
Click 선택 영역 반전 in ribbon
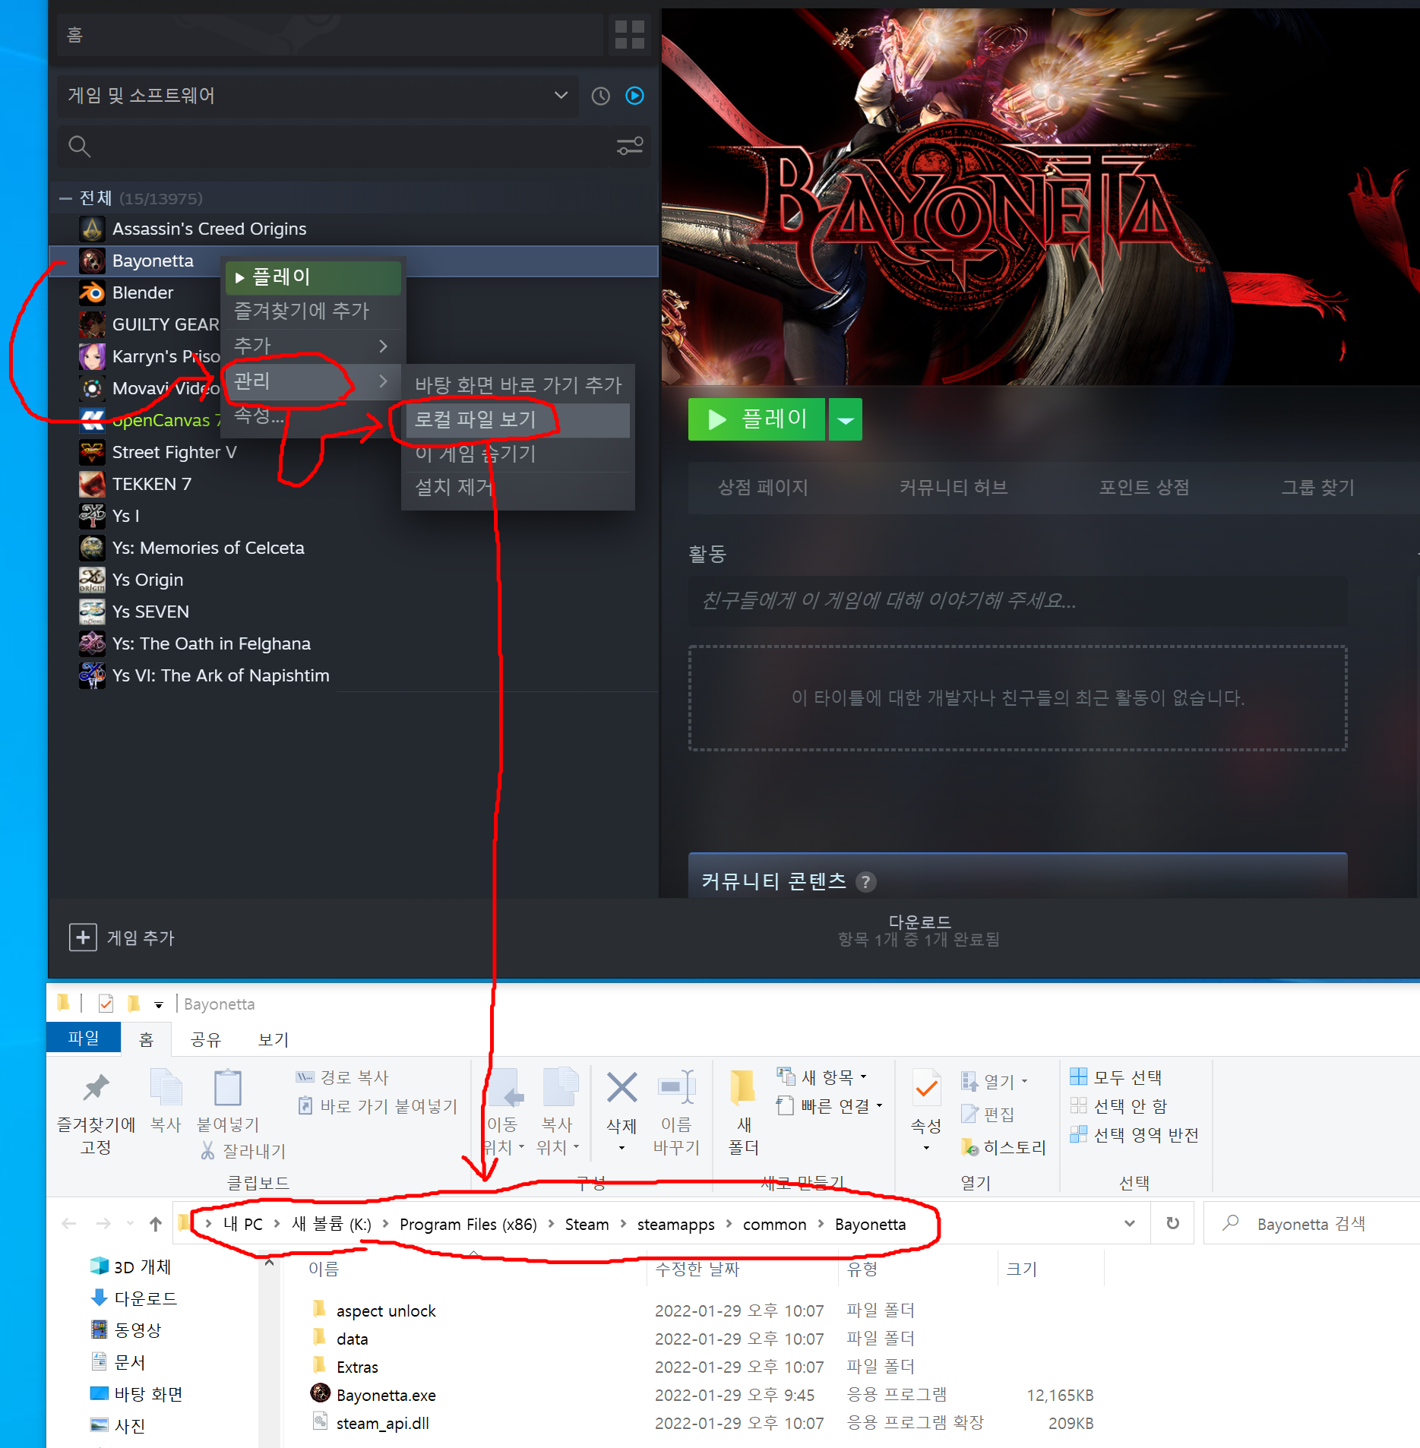click(x=1134, y=1135)
